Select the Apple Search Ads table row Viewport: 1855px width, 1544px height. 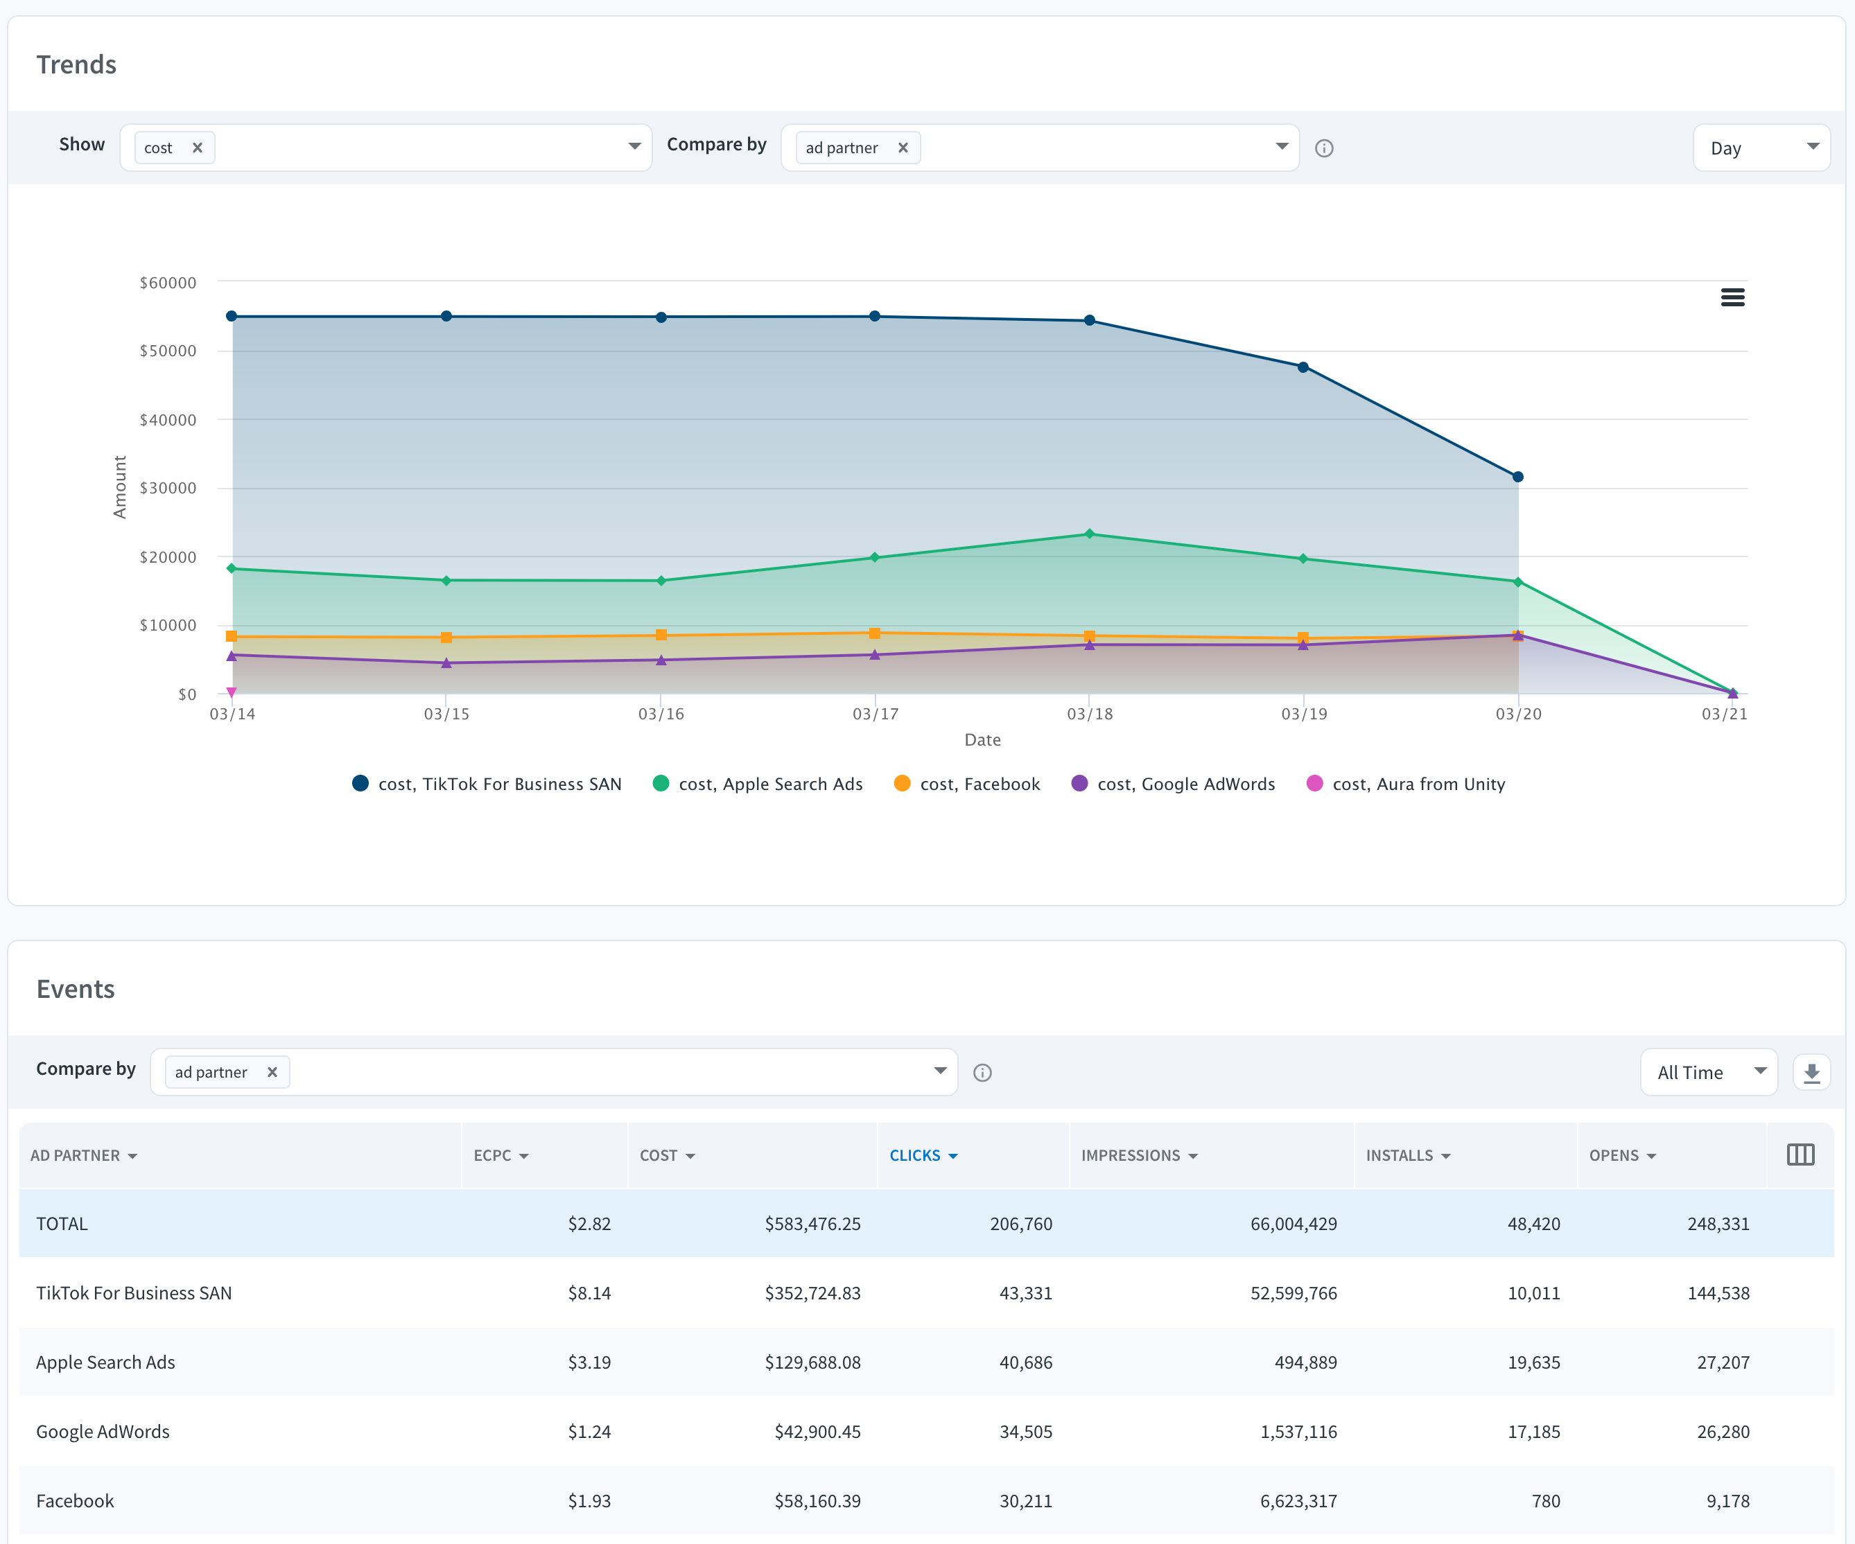[x=927, y=1362]
